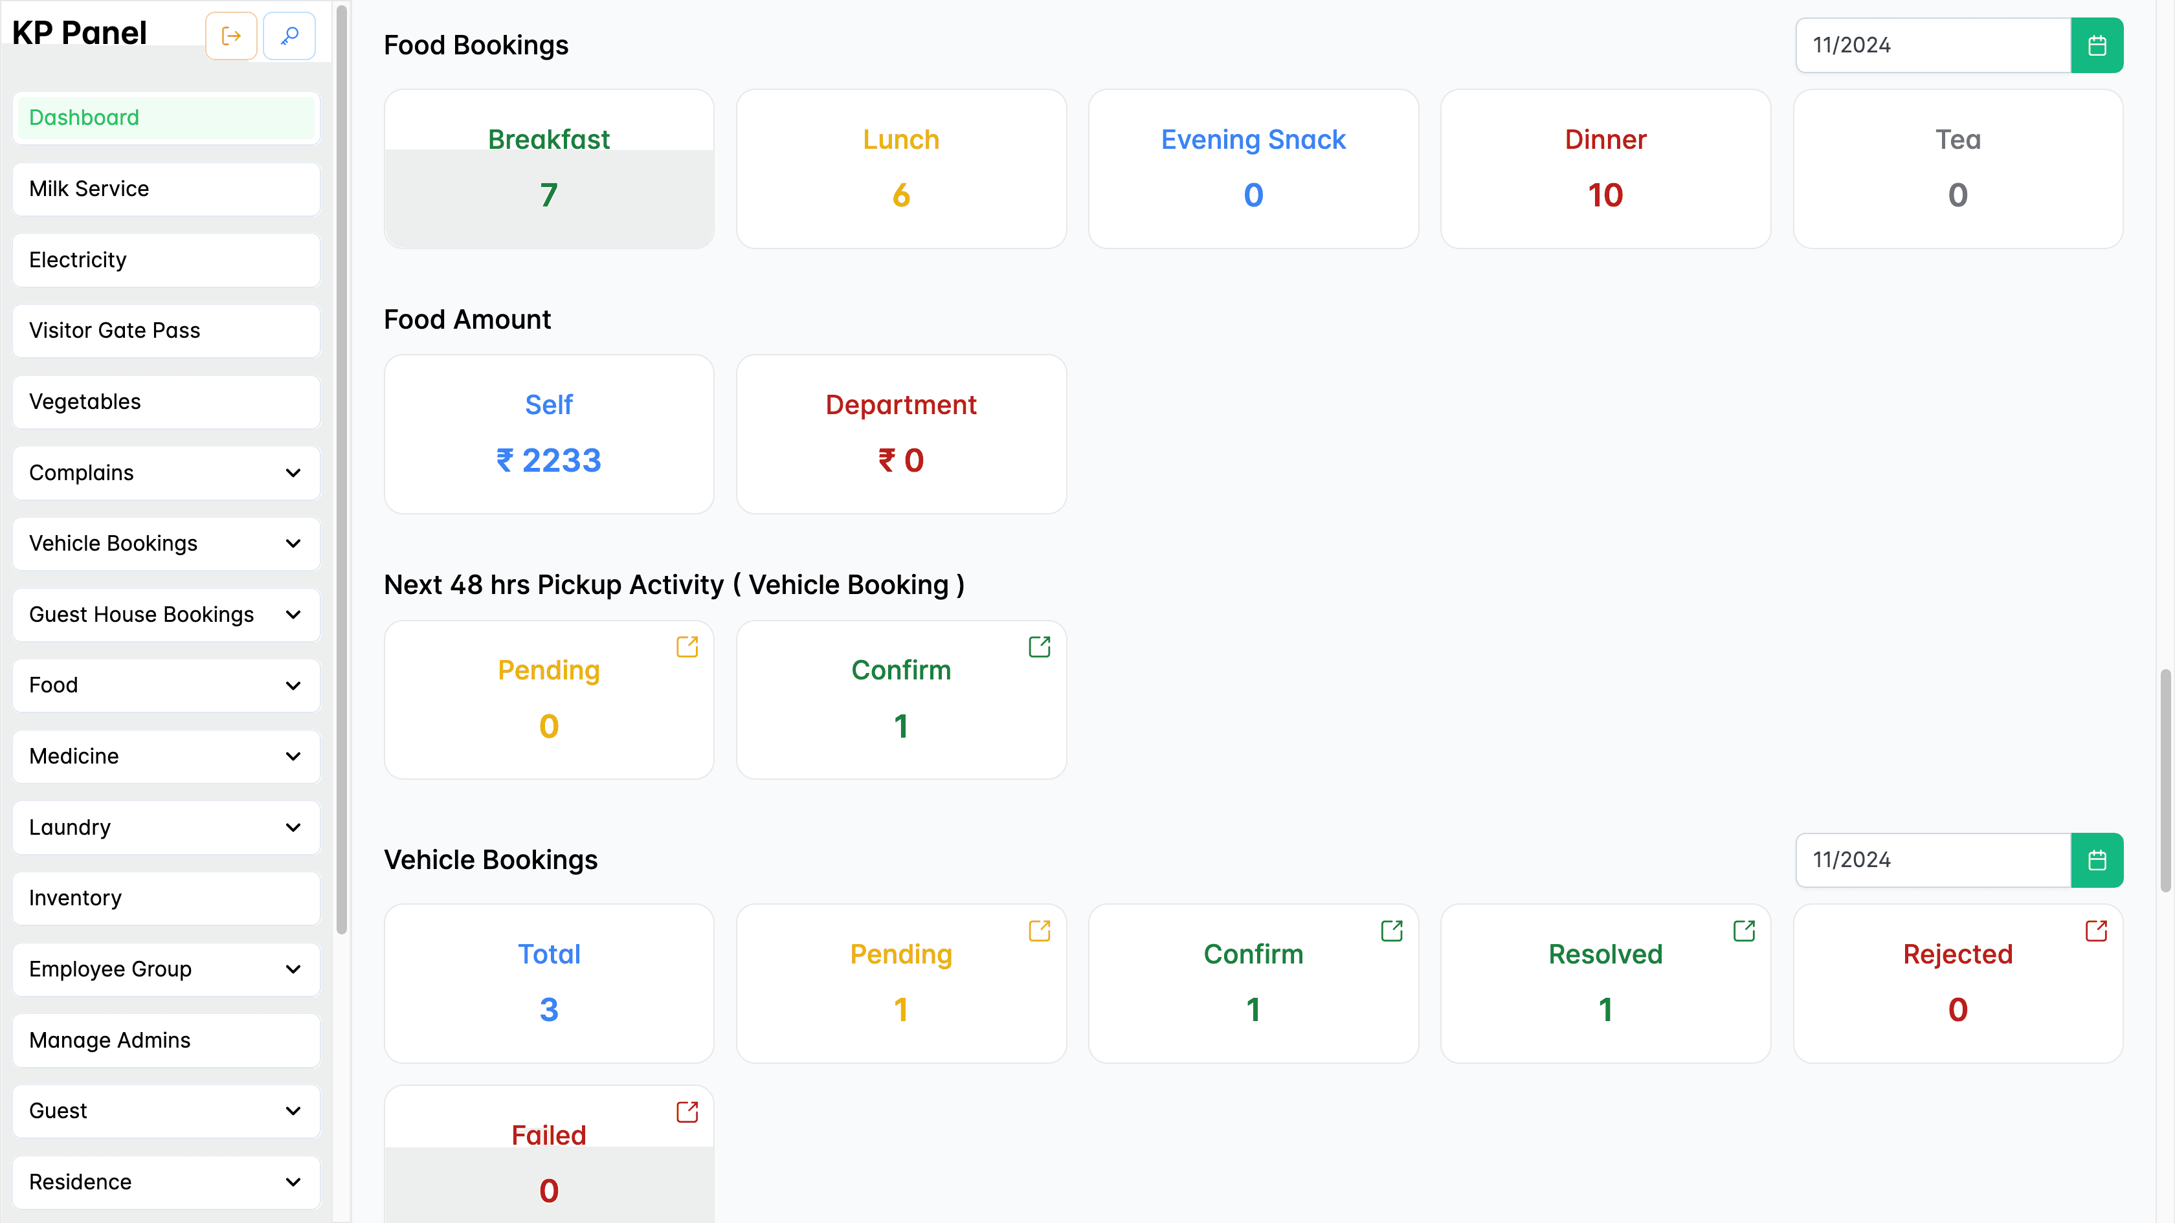Click the KP Panel title
Screen dimensions: 2175x1223
pos(80,33)
